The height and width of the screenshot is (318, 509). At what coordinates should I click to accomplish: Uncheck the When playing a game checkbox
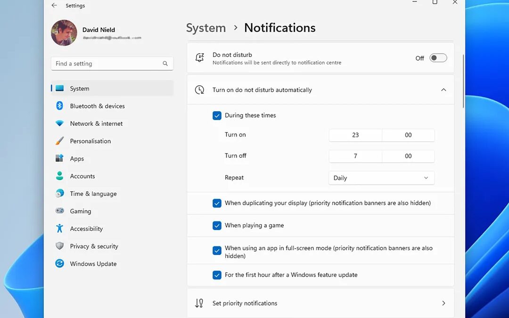click(217, 226)
